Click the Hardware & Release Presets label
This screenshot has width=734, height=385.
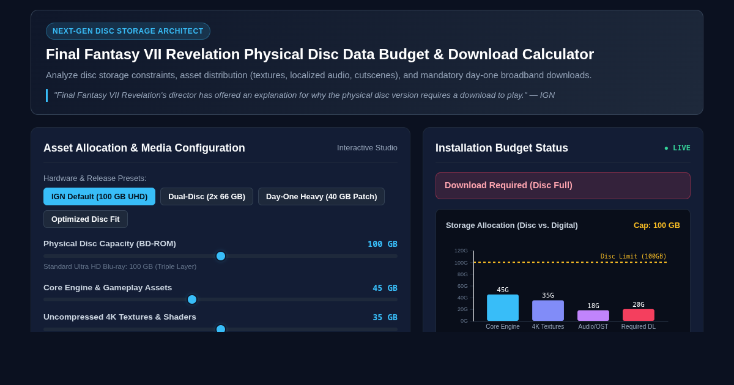(x=95, y=178)
